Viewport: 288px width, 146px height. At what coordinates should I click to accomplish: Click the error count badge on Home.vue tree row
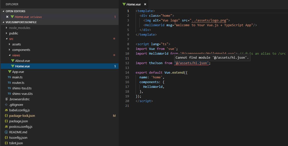[115, 66]
